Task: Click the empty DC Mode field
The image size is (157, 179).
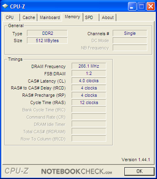Action: (x=130, y=40)
